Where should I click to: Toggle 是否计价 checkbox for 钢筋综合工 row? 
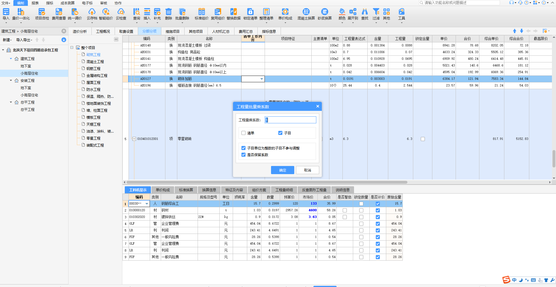point(378,204)
